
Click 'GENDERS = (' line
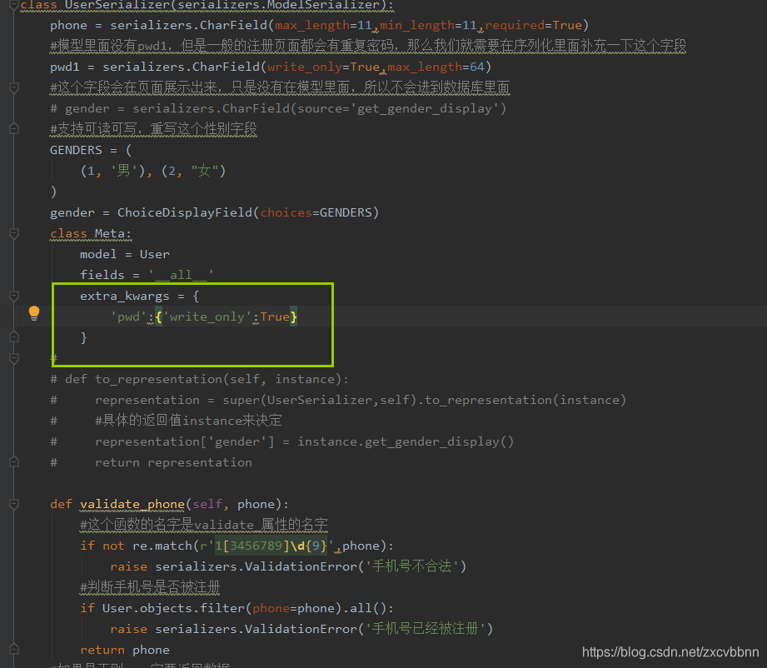(x=91, y=150)
